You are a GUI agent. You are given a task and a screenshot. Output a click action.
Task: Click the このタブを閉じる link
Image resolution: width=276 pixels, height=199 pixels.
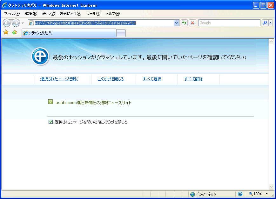click(111, 79)
